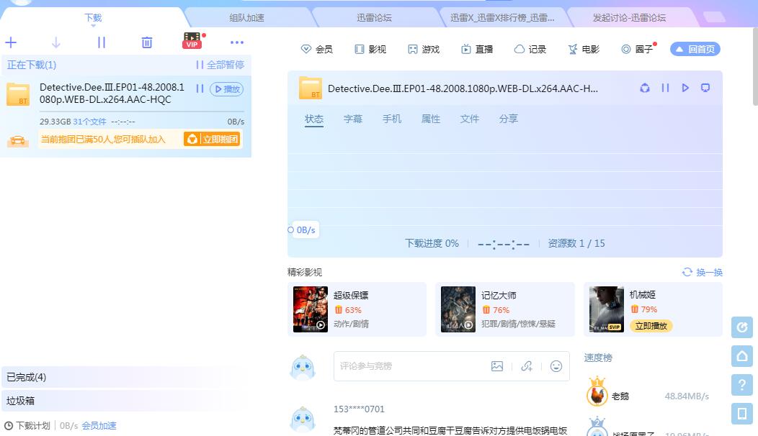
Task: Click the 下载进度 progress bar
Action: click(432, 243)
